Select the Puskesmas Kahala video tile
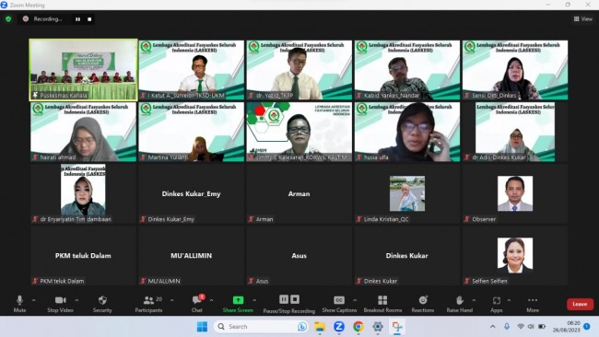599x337 pixels. tap(83, 70)
